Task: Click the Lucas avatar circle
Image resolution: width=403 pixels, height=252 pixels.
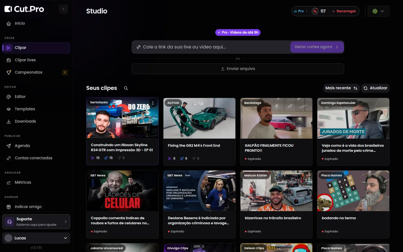Action: (8, 238)
